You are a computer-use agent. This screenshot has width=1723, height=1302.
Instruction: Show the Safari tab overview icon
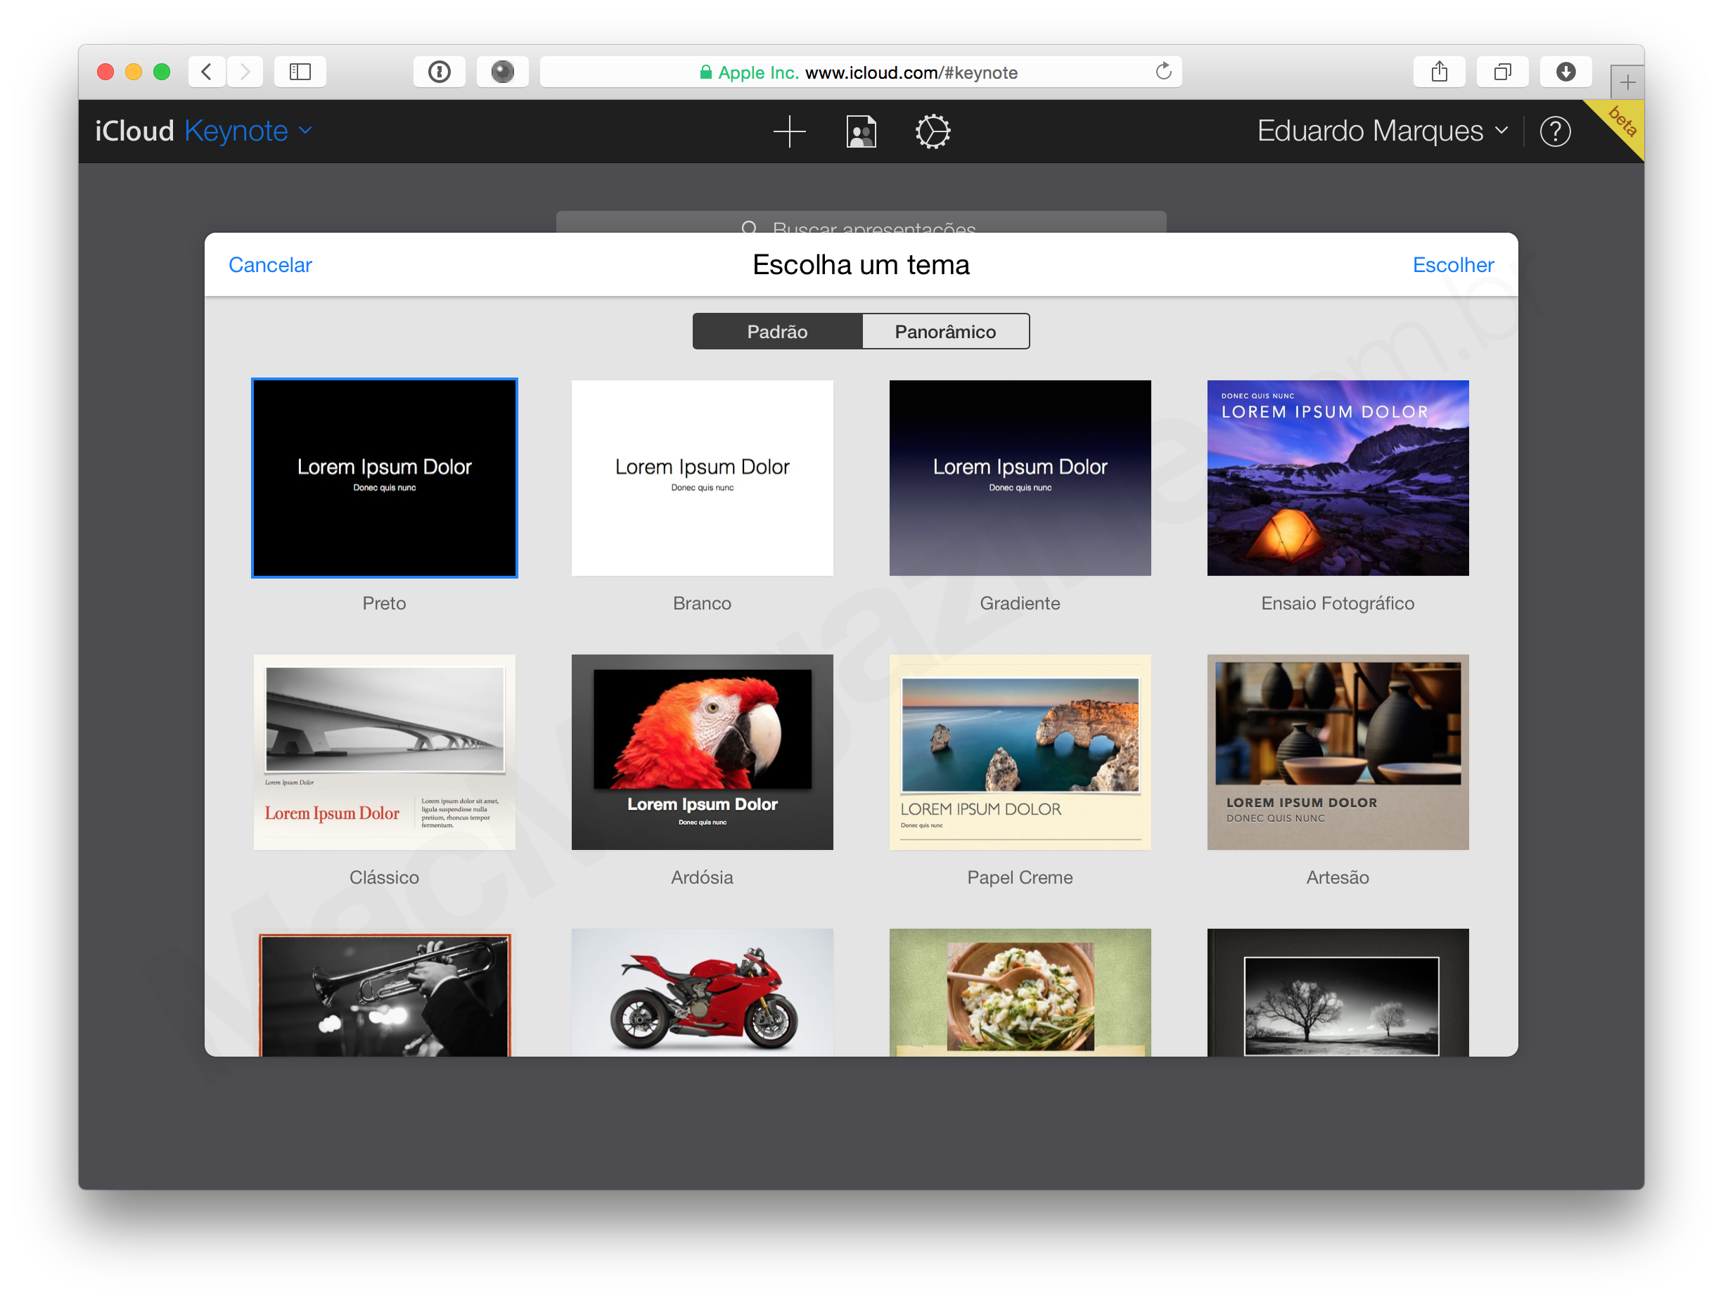pyautogui.click(x=1501, y=72)
